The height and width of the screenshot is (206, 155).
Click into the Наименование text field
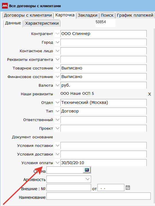pos(99,196)
